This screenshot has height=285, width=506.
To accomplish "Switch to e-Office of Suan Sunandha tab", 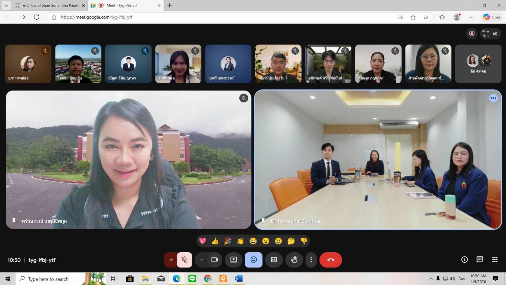I will (x=50, y=5).
